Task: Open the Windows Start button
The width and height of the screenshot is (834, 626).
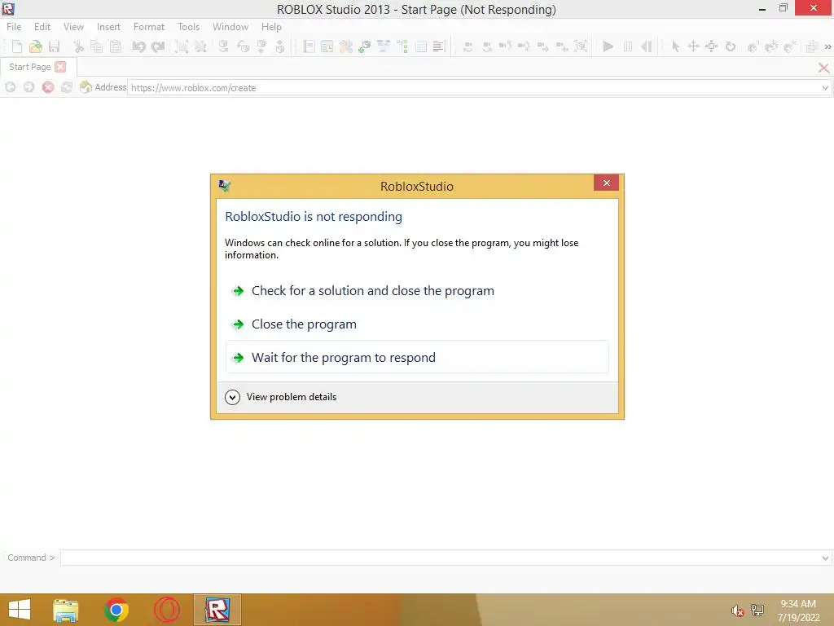Action: tap(20, 610)
